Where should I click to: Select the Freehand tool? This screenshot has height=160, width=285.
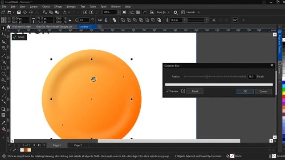tap(3, 55)
